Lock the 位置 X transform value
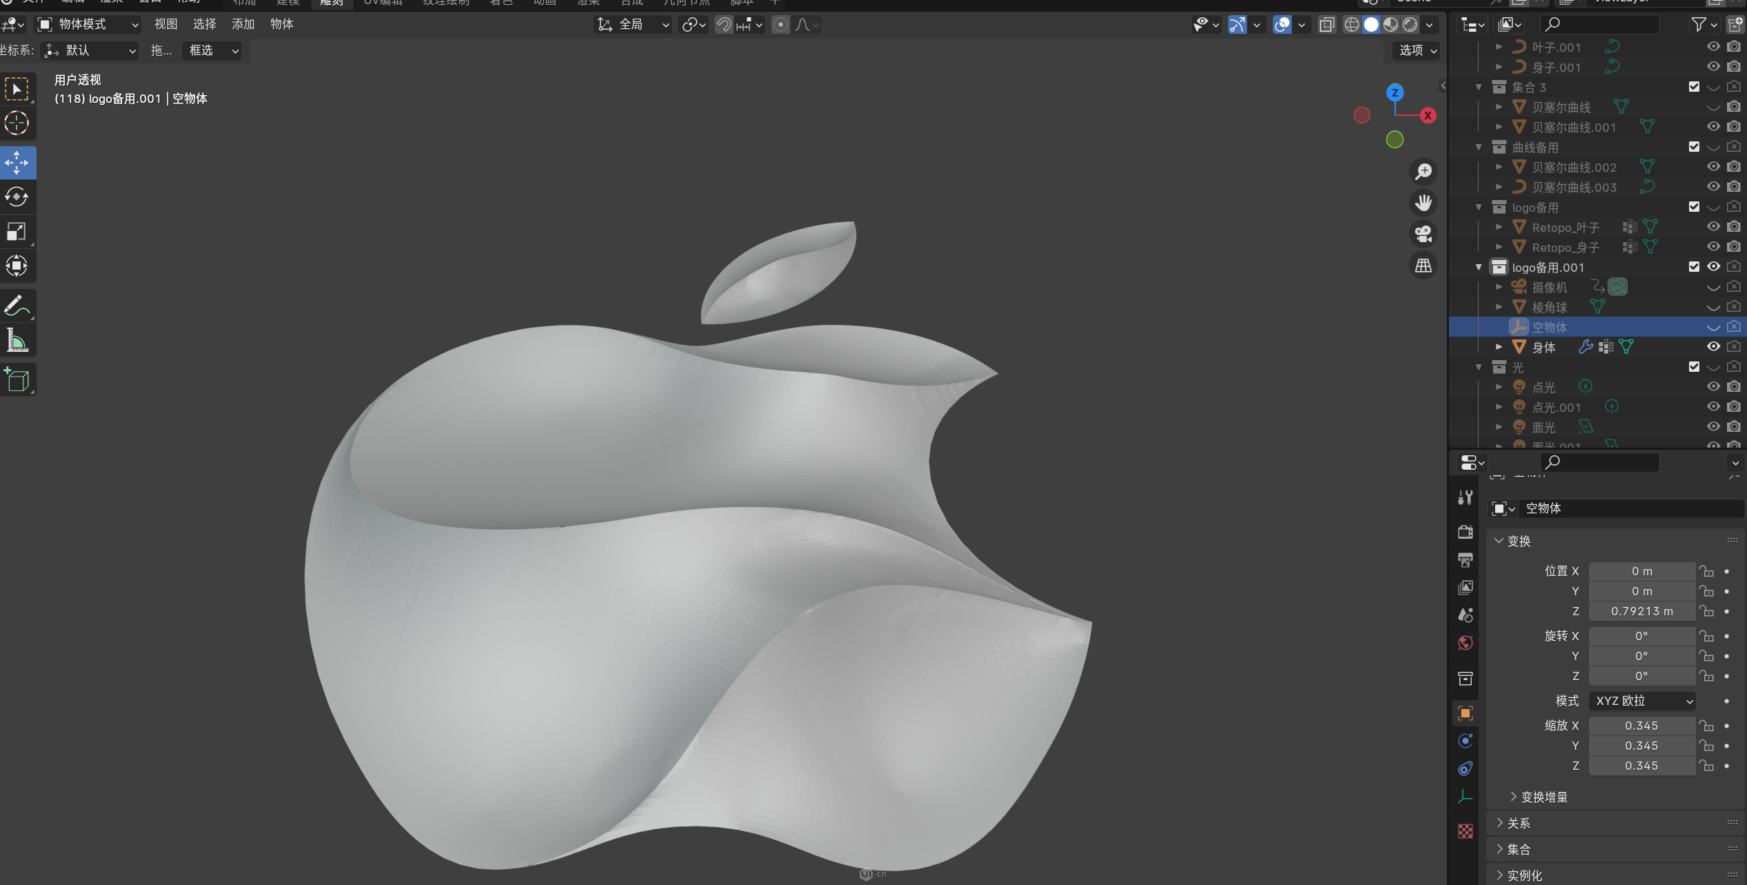Image resolution: width=1747 pixels, height=885 pixels. pos(1707,571)
